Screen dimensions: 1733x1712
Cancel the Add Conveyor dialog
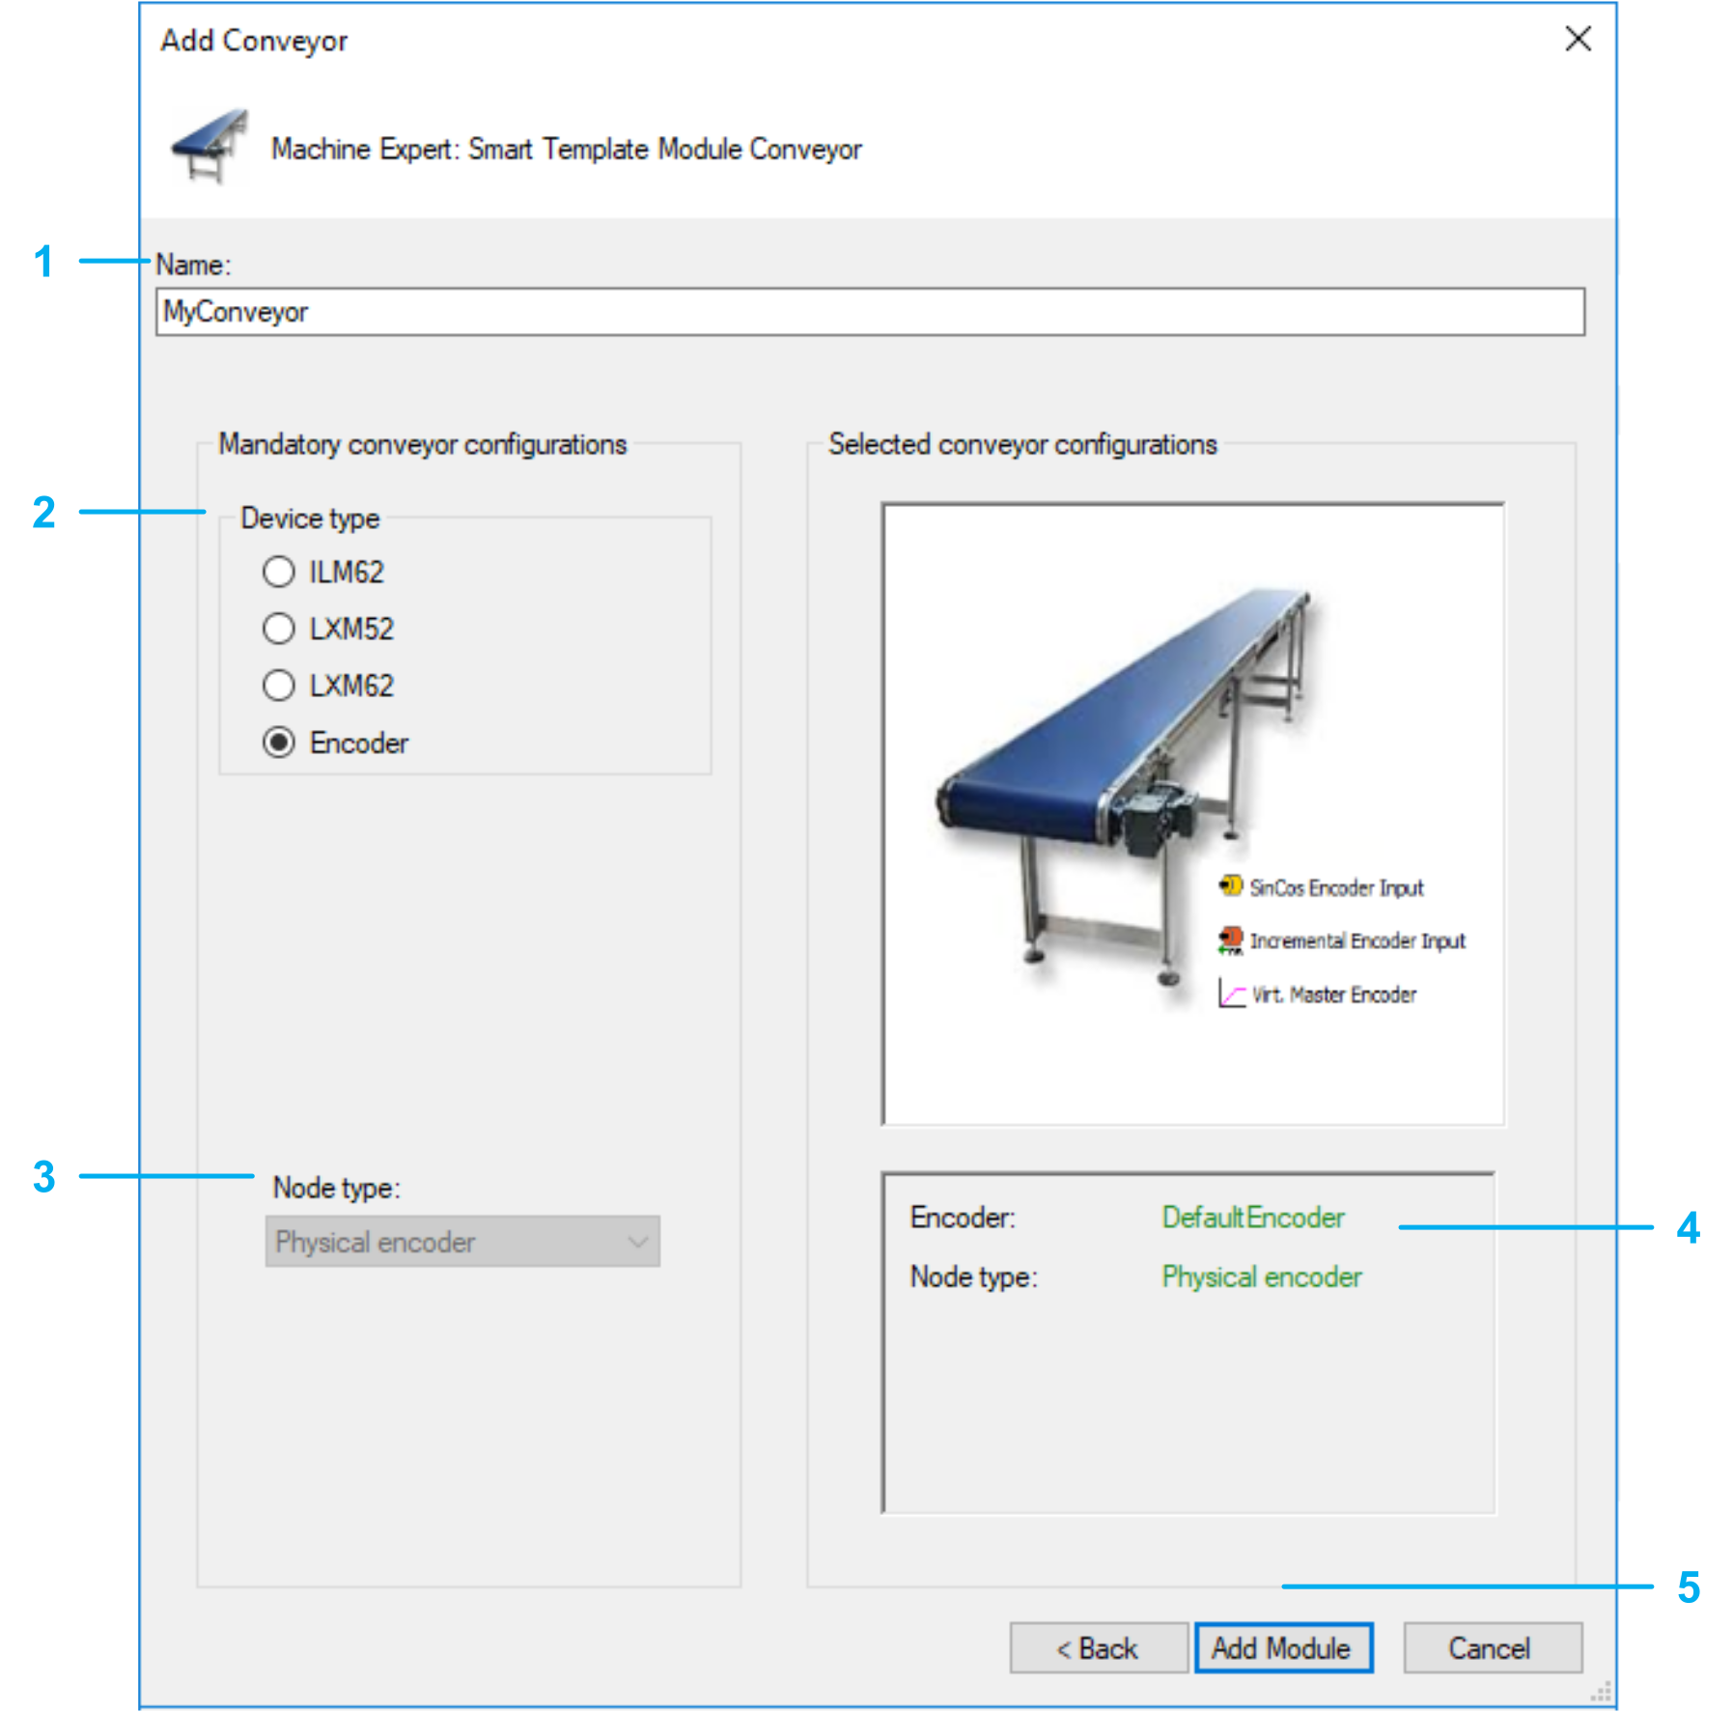(x=1493, y=1648)
